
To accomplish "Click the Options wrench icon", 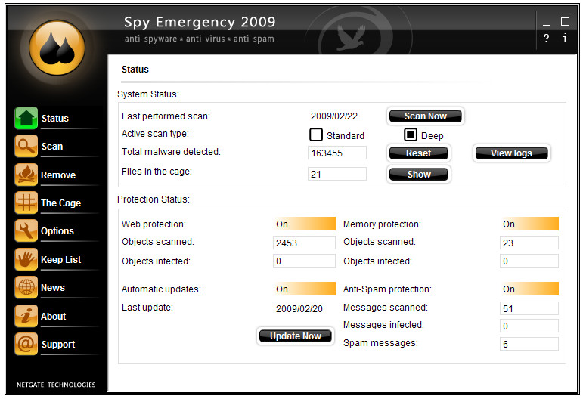I will pyautogui.click(x=26, y=230).
